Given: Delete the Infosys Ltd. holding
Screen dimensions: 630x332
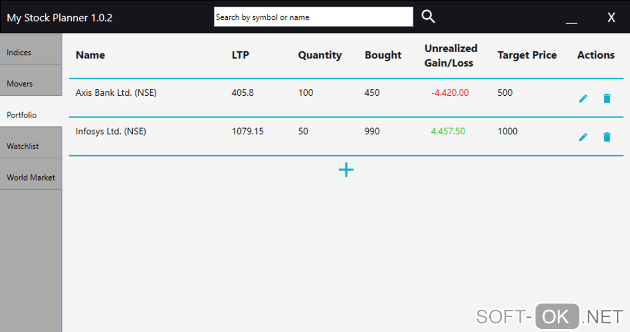Looking at the screenshot, I should [x=607, y=137].
